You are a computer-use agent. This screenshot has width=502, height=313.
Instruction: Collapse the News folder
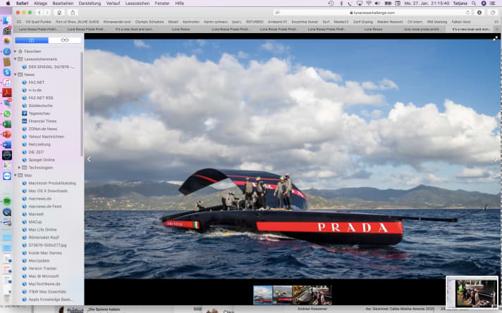[x=15, y=75]
